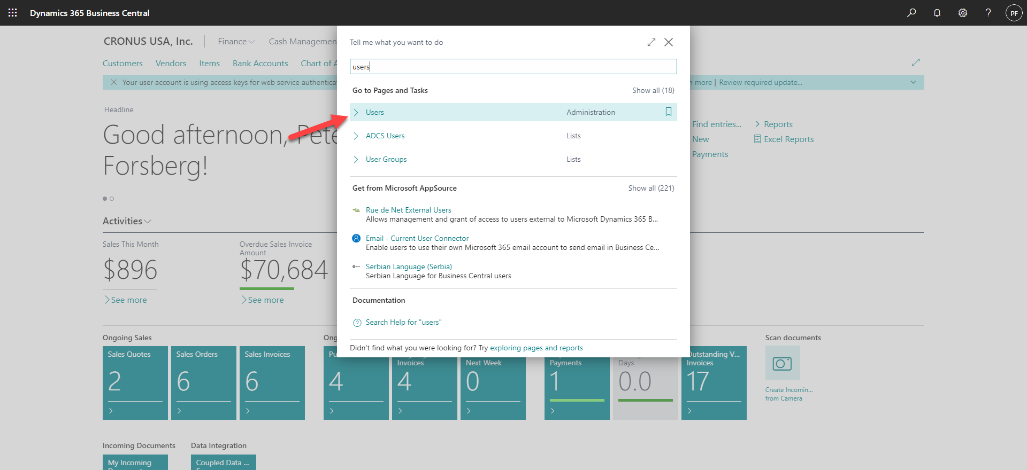This screenshot has width=1027, height=470.
Task: Open the Bank Accounts menu item
Action: (x=260, y=63)
